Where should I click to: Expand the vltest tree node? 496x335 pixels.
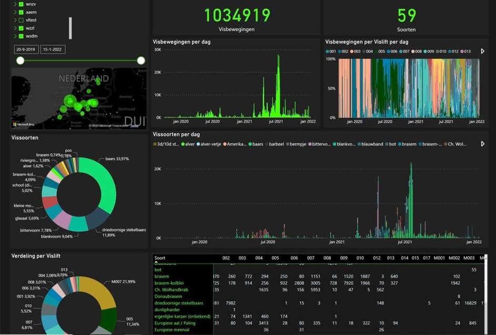[15, 20]
